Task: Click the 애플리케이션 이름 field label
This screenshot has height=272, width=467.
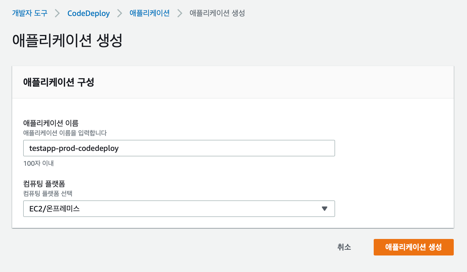Action: pyautogui.click(x=51, y=123)
